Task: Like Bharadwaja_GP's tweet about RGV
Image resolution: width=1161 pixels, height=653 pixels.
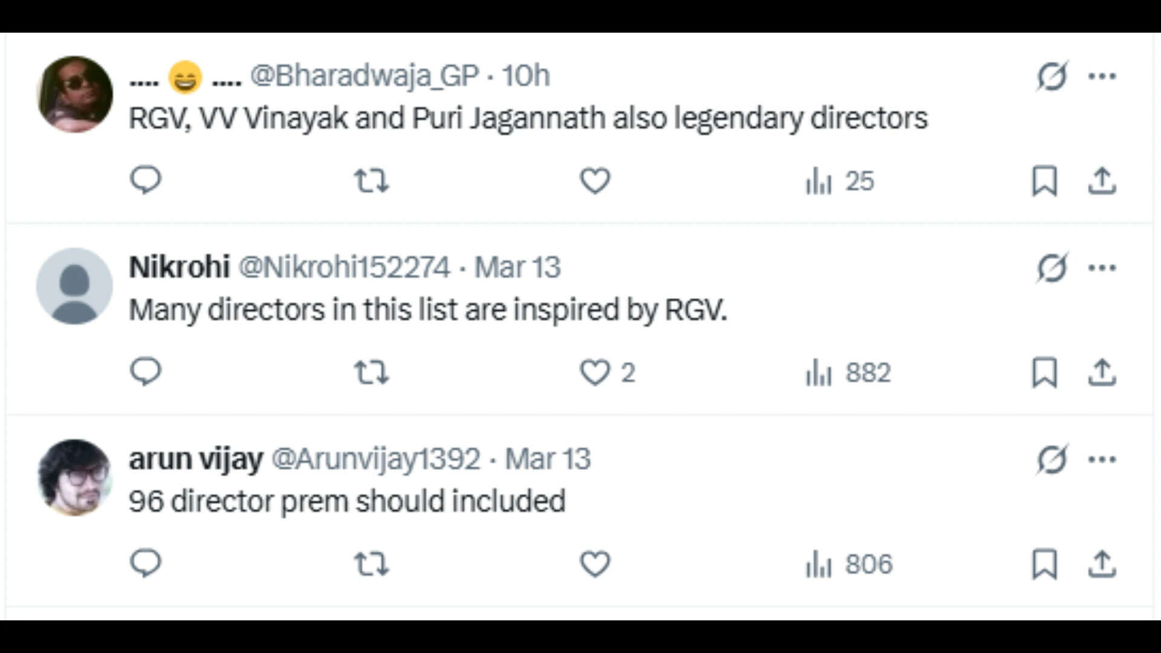Action: tap(595, 181)
